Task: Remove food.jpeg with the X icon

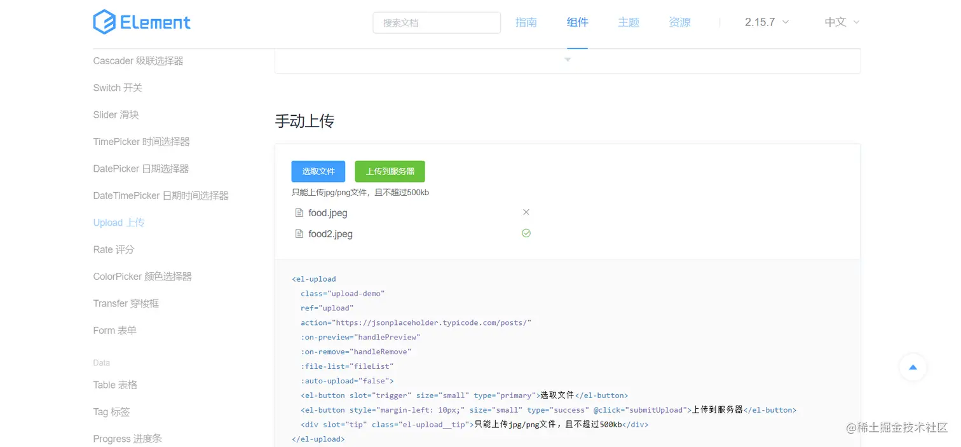Action: tap(526, 212)
